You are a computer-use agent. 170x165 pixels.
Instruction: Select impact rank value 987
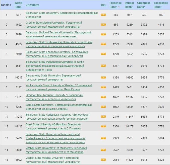coord(130,15)
